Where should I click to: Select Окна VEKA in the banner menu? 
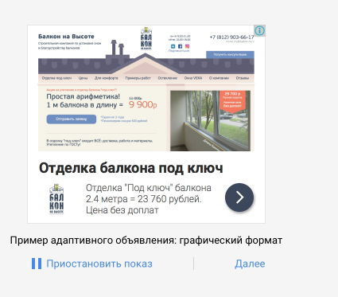click(193, 78)
